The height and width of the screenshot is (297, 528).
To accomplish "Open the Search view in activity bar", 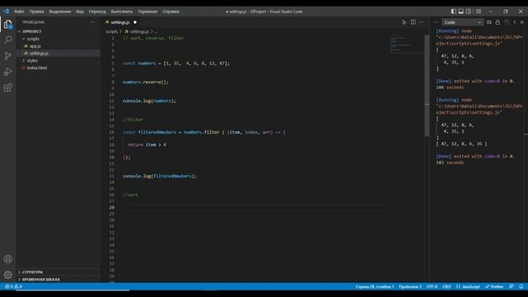I will pyautogui.click(x=7, y=40).
